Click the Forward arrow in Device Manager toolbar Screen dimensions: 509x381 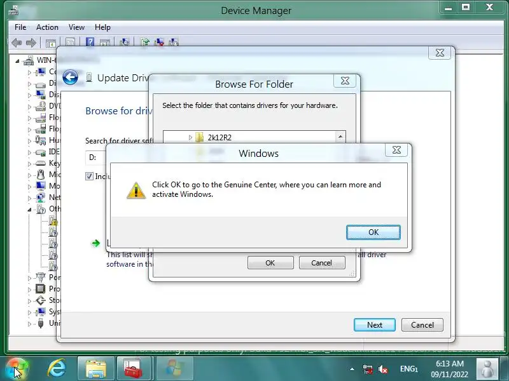pos(31,43)
